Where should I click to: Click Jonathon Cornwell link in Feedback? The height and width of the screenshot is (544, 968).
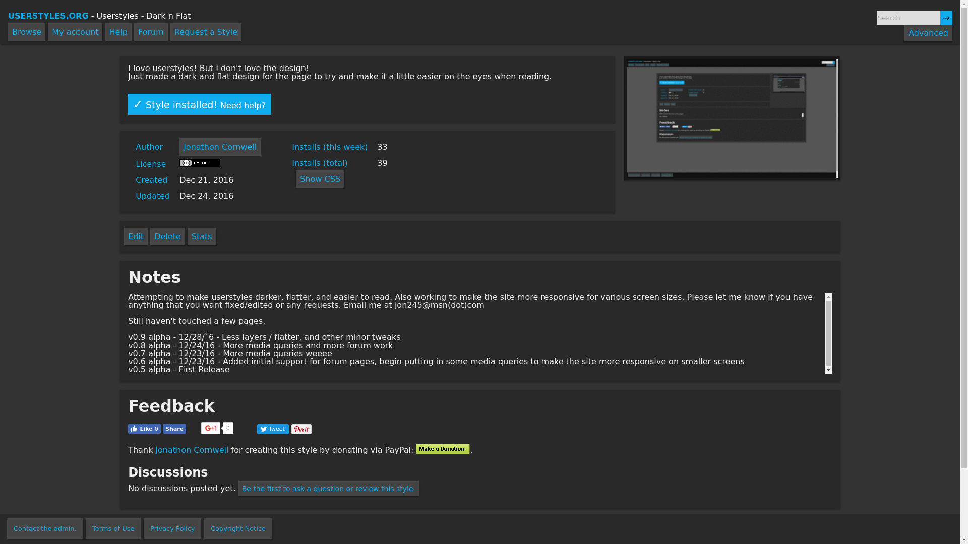pos(192,450)
